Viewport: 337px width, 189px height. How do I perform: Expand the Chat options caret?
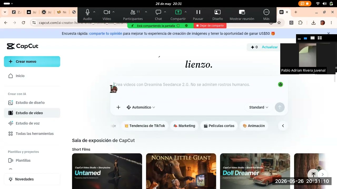coord(165,12)
